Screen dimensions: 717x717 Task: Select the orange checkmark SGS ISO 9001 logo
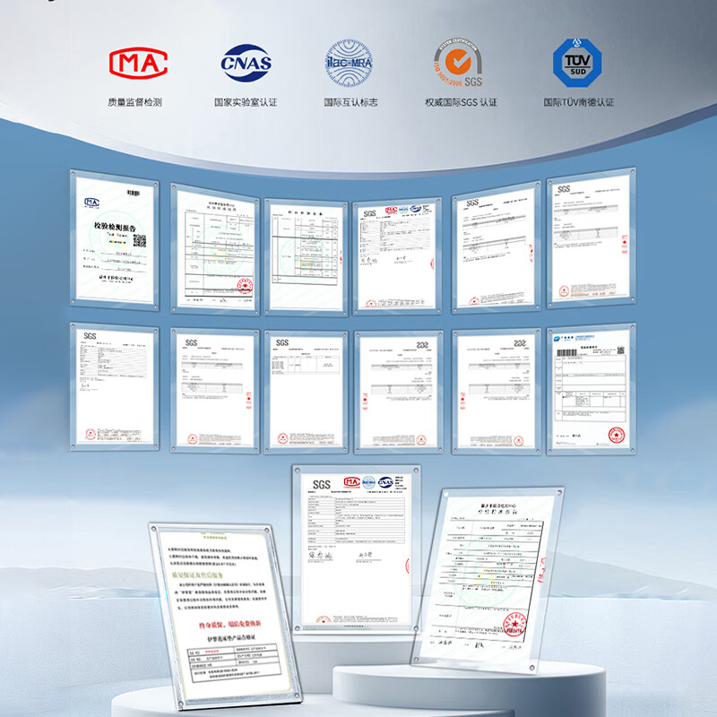[459, 62]
